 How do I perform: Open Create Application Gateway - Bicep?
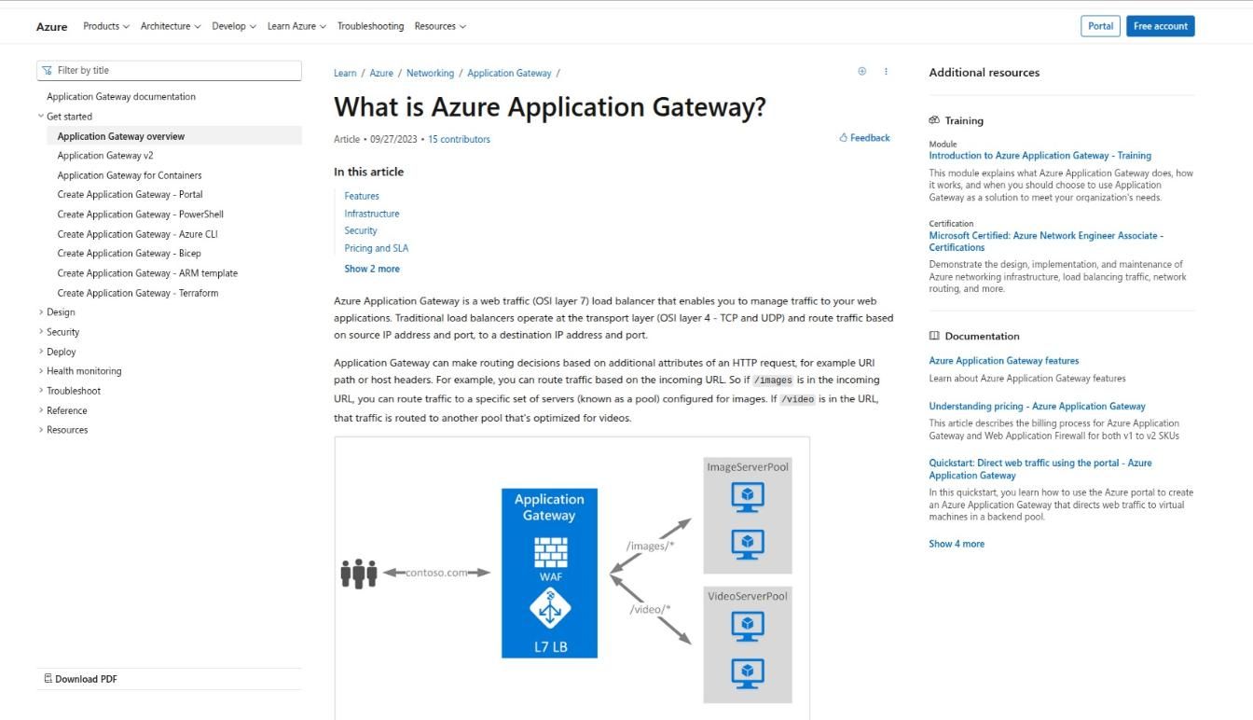click(129, 254)
